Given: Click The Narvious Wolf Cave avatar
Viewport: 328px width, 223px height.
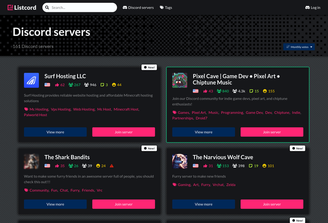Looking at the screenshot, I should (x=180, y=161).
